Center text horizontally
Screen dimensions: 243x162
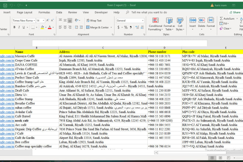(65, 27)
